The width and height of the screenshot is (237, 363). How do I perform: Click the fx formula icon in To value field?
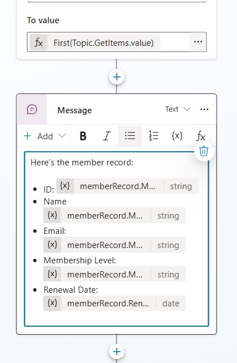[39, 42]
